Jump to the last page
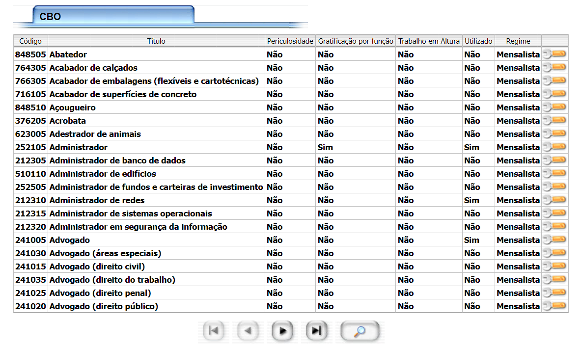 pos(317,331)
